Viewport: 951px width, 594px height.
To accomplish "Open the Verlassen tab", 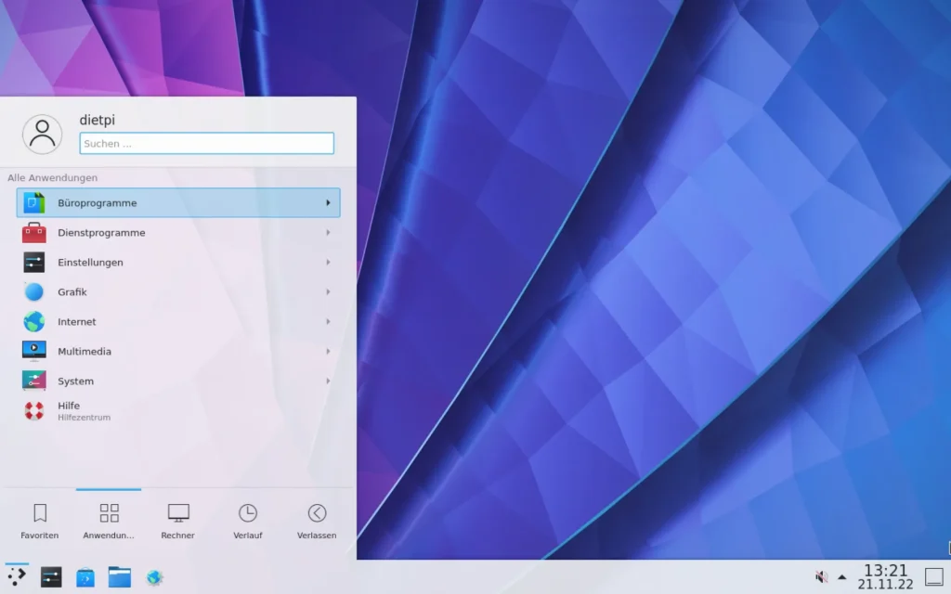I will click(317, 521).
